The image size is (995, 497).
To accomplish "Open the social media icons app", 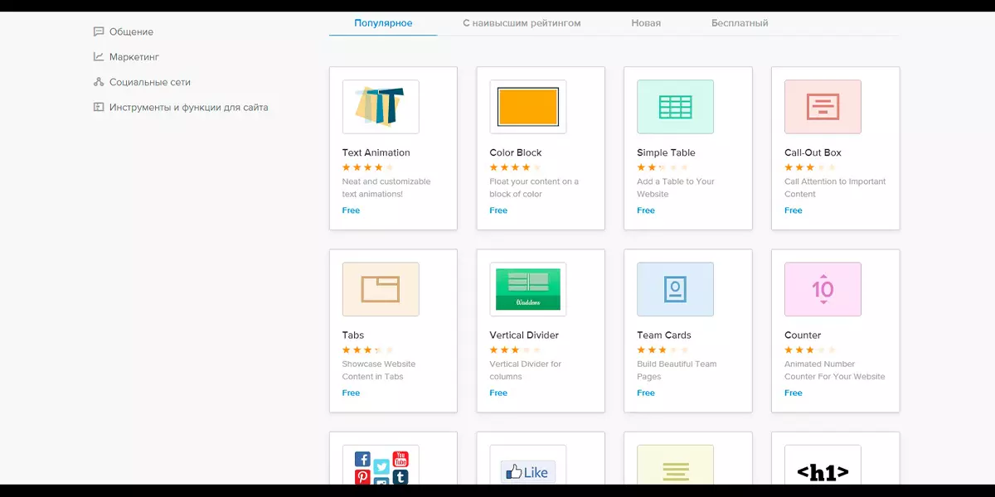I will pos(381,466).
